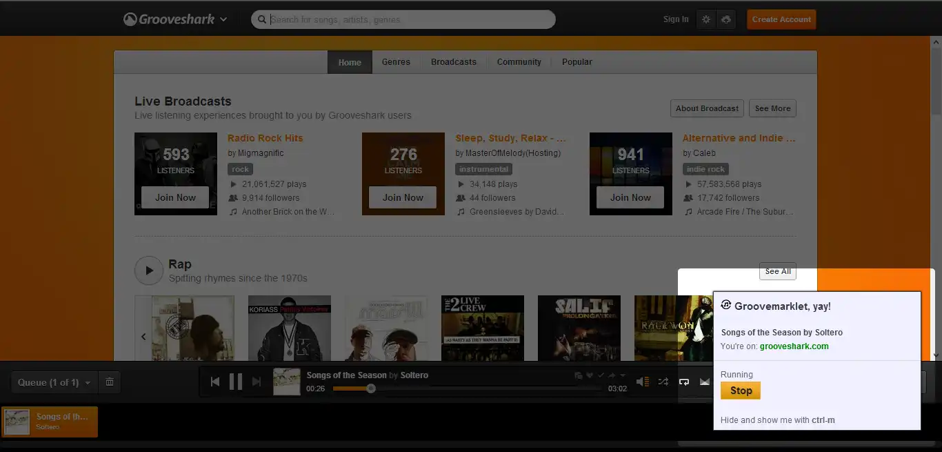Viewport: 942px width, 452px height.
Task: Click the cloud upload icon
Action: tap(726, 19)
